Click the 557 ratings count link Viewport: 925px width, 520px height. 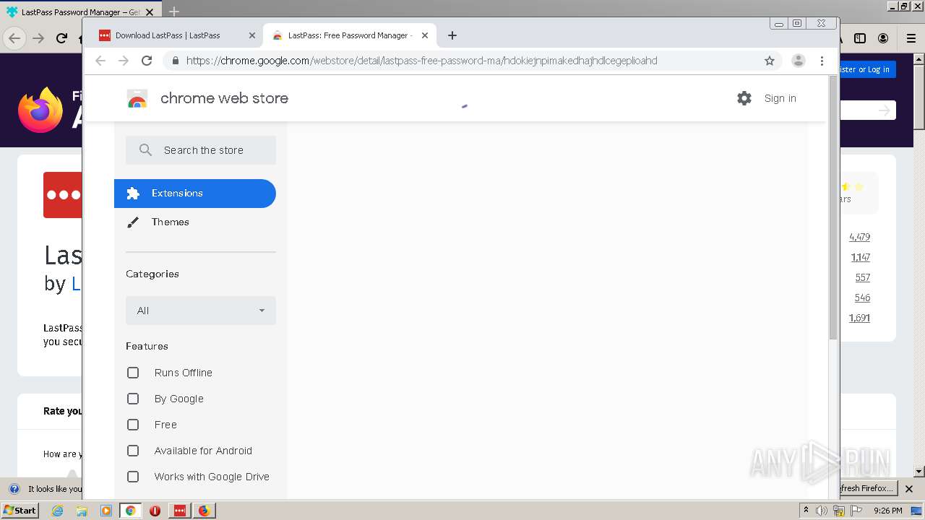[862, 277]
